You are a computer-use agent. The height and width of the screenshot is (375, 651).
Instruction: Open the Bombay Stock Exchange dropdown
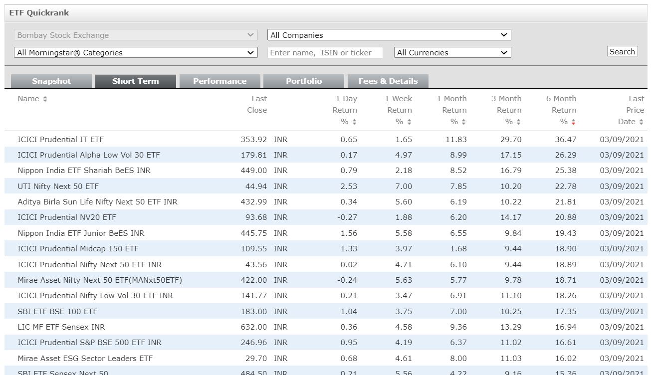click(136, 35)
